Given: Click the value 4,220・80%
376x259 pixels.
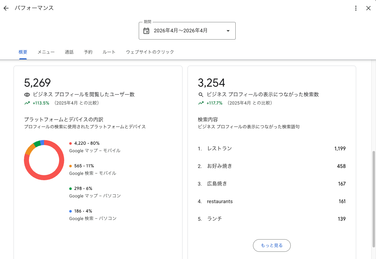Looking at the screenshot, I should tap(87, 143).
